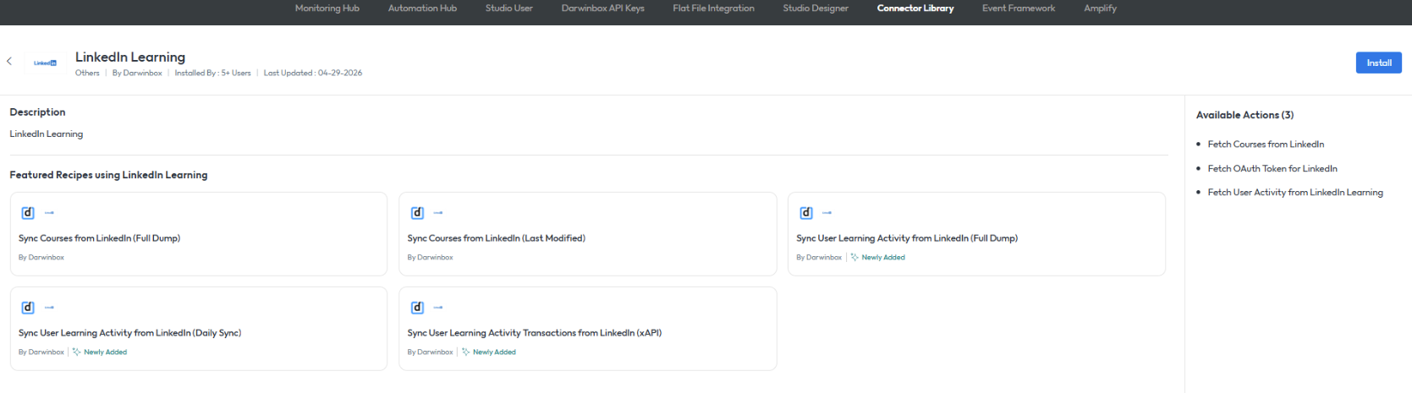Open the Event Framework tab
The height and width of the screenshot is (393, 1412).
1019,8
